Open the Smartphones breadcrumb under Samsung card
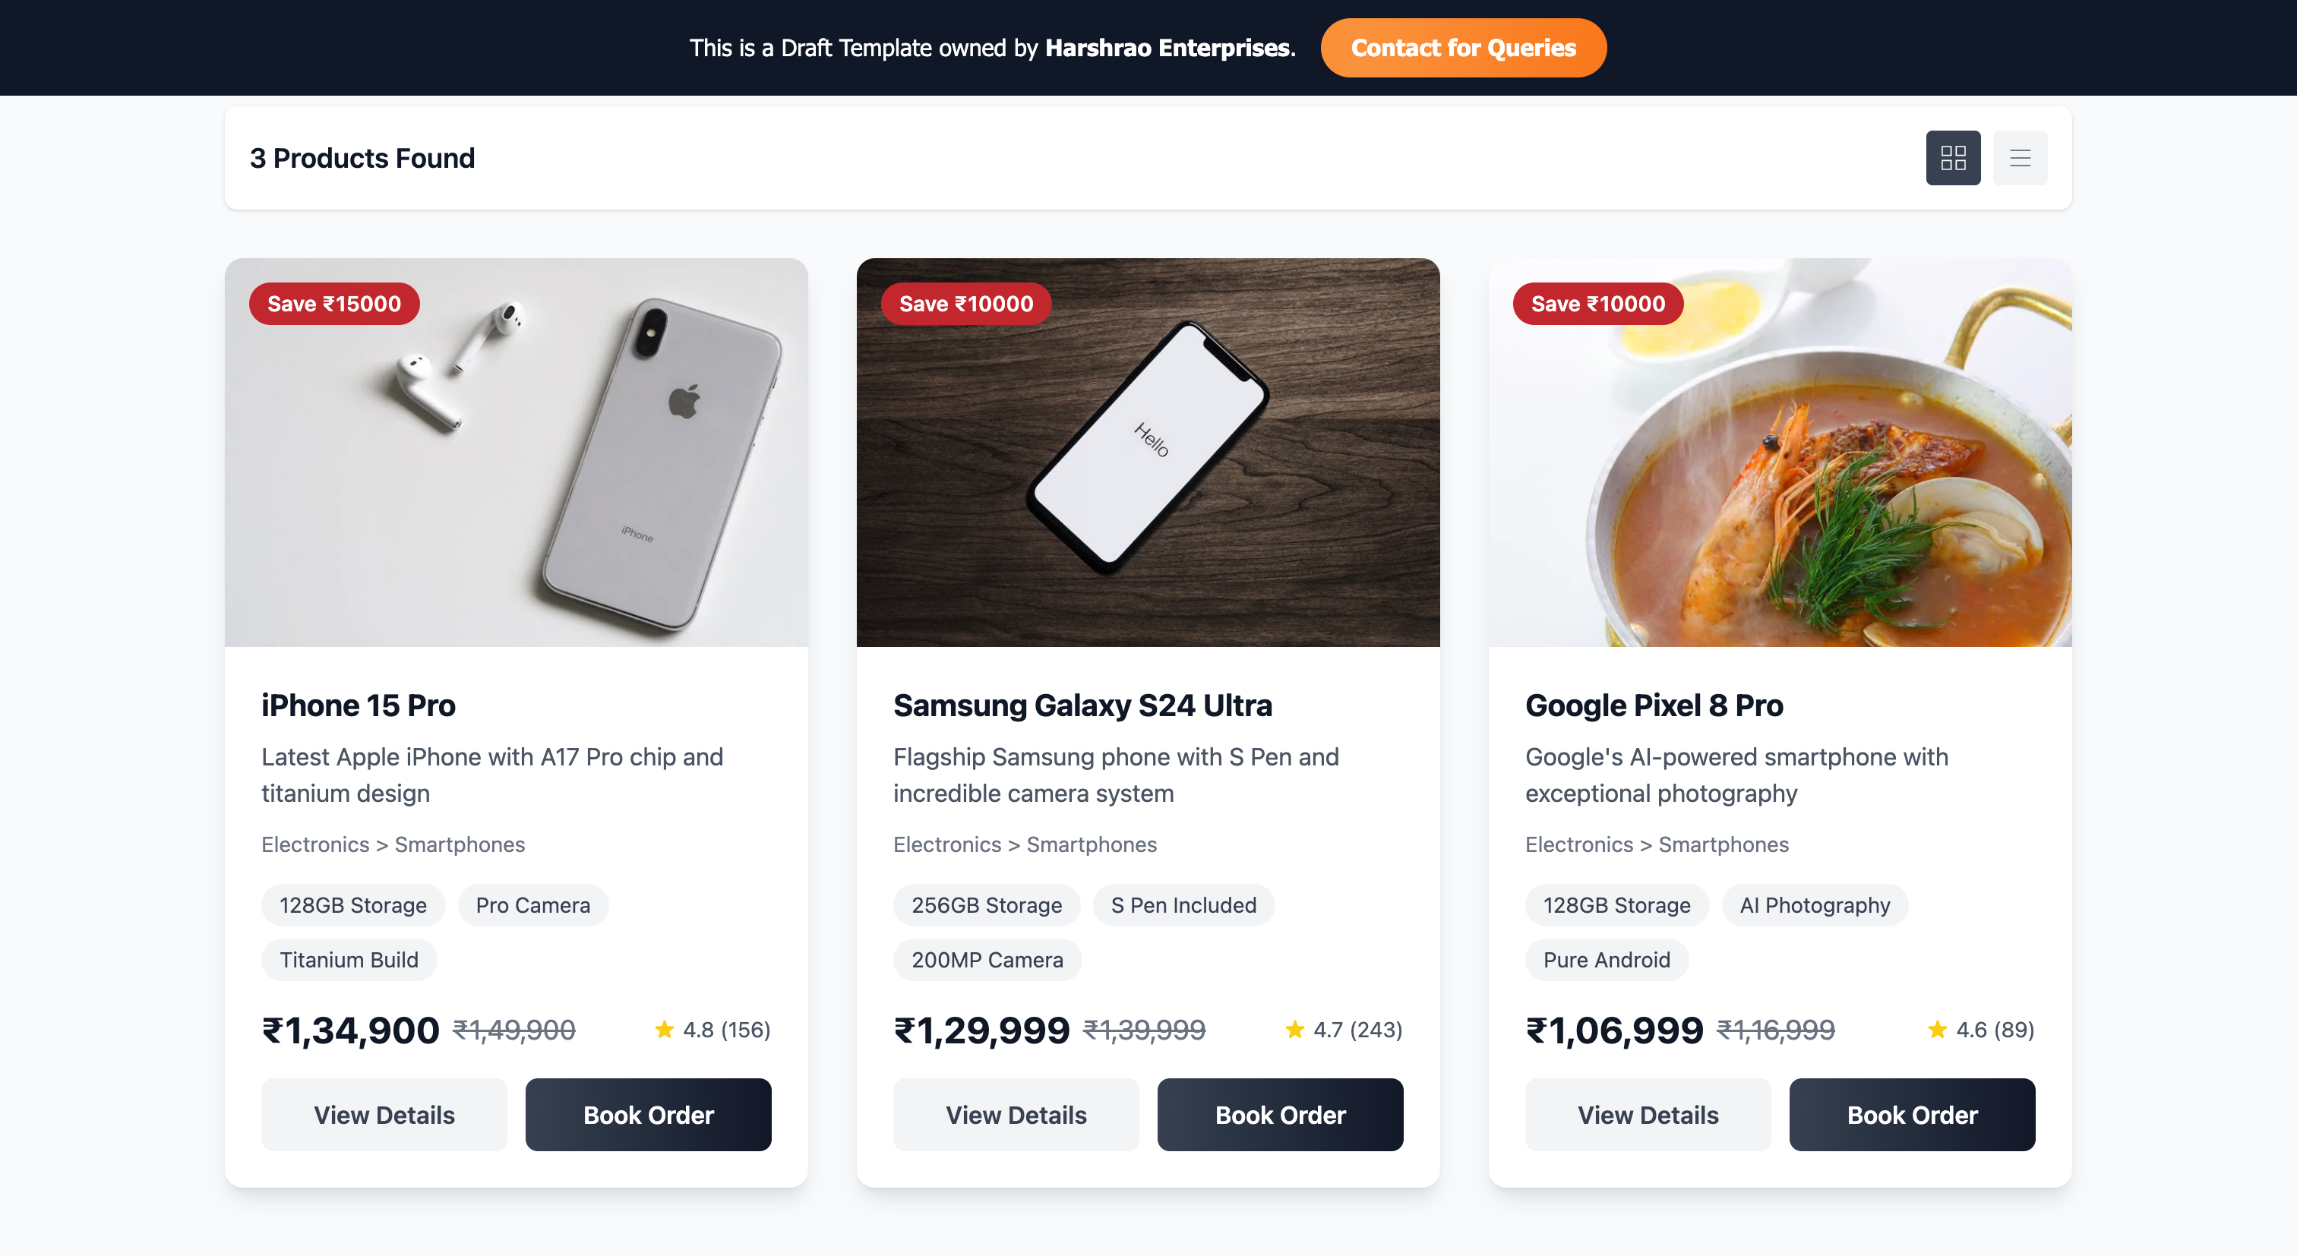The height and width of the screenshot is (1256, 2297). [x=1092, y=844]
